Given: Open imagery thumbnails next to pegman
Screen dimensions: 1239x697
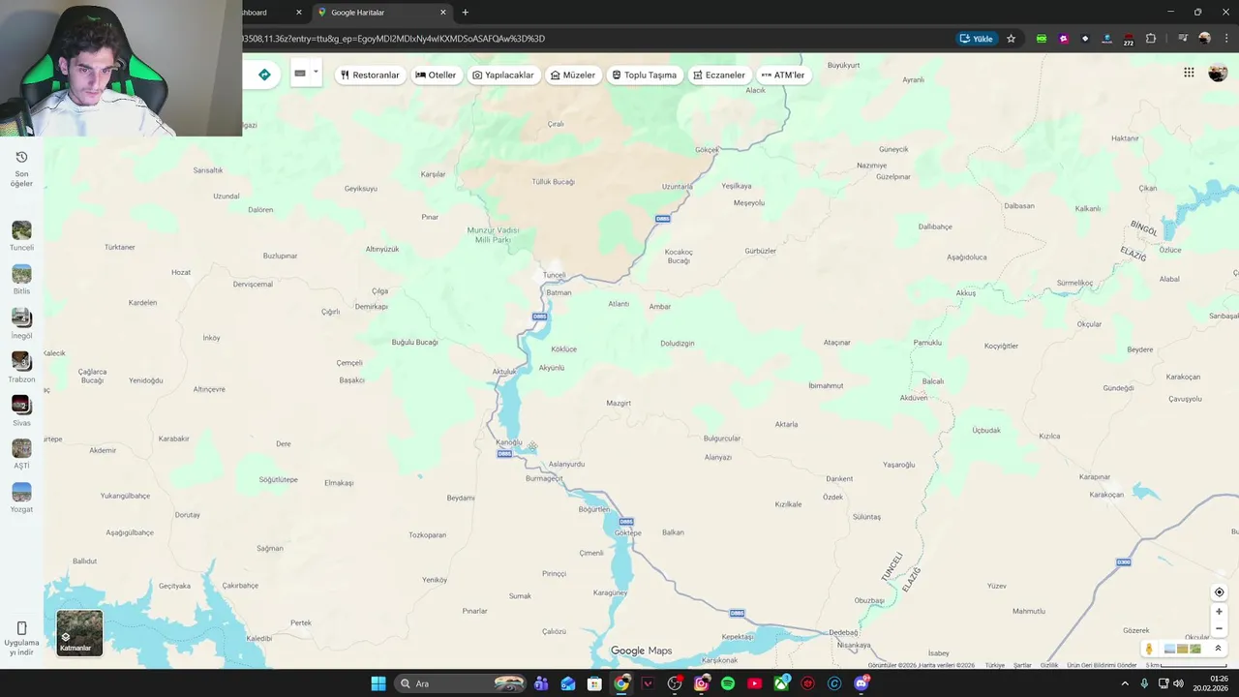Looking at the screenshot, I should click(x=1182, y=649).
